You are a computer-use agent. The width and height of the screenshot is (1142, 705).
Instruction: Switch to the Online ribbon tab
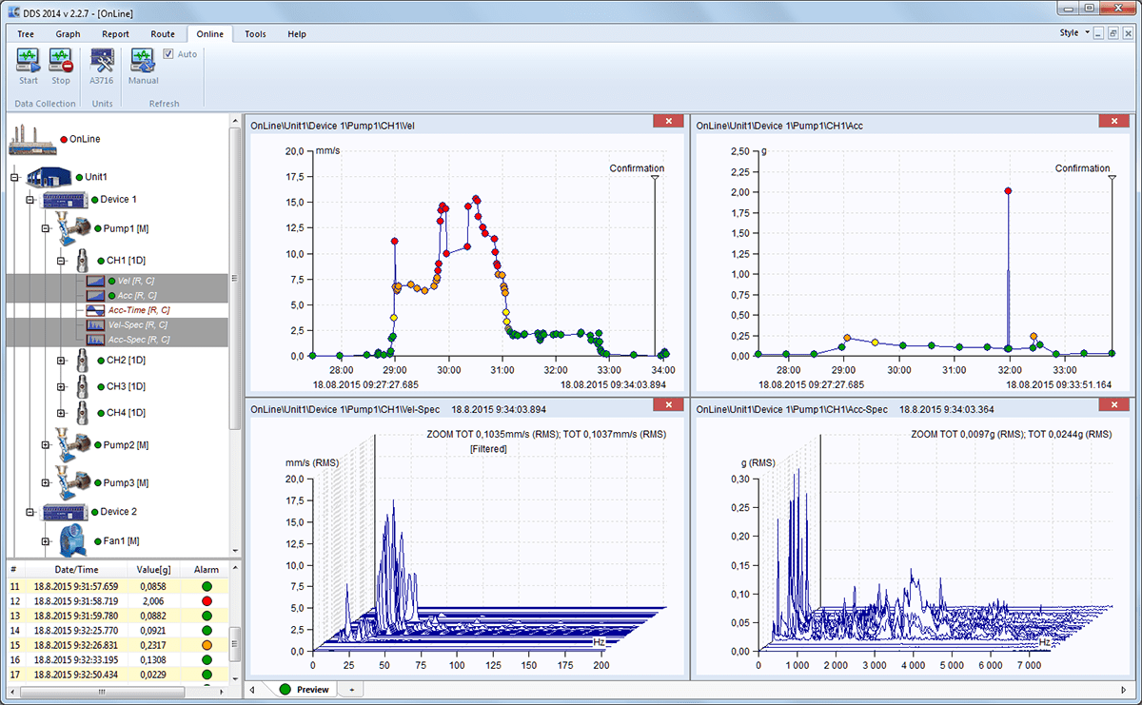coord(209,33)
